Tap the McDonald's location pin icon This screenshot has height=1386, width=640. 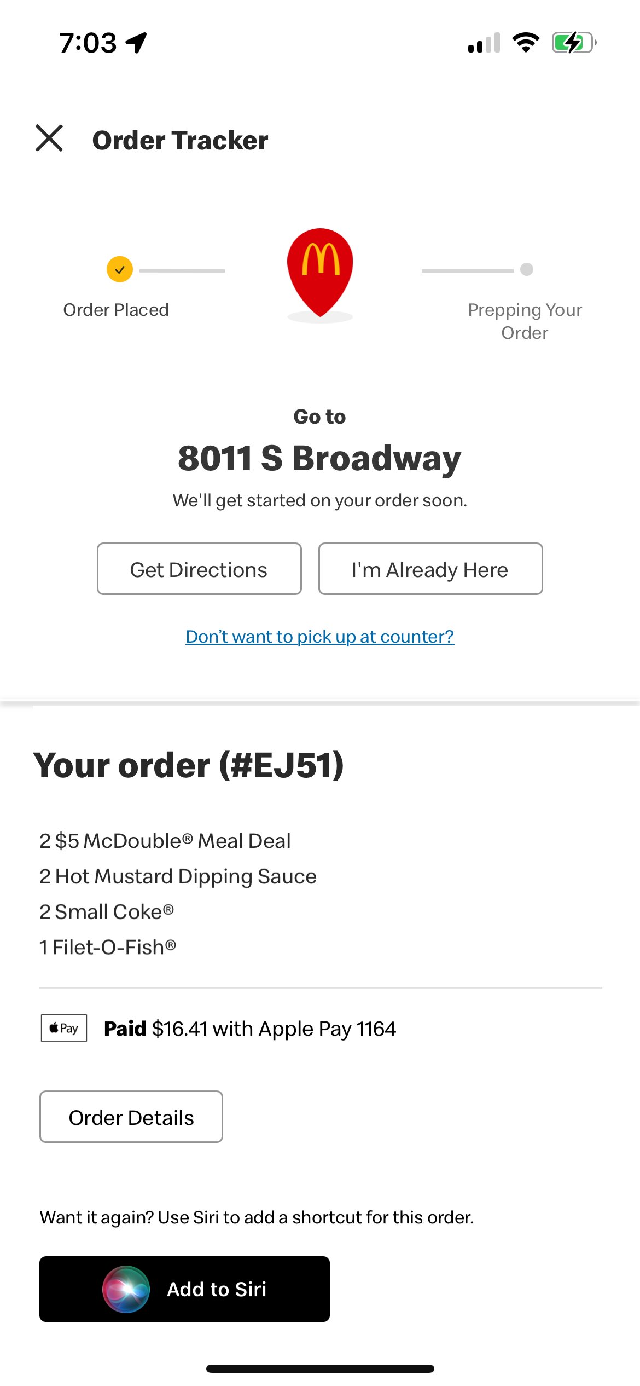(320, 273)
